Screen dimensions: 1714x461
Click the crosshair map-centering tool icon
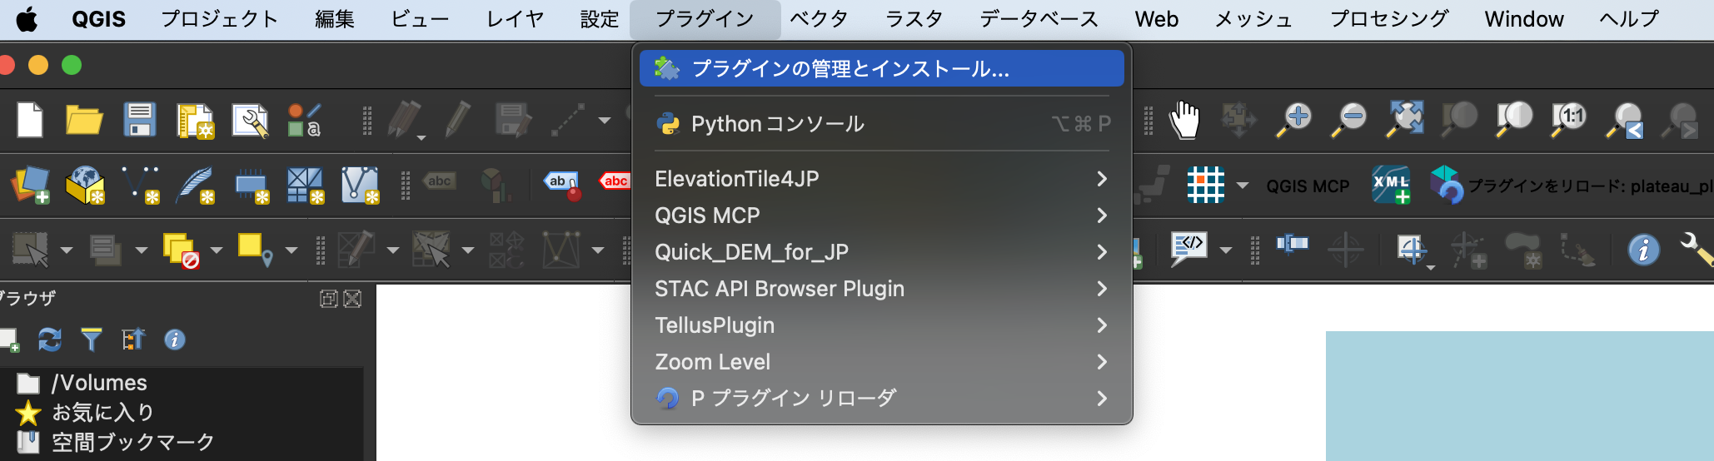click(x=1346, y=250)
